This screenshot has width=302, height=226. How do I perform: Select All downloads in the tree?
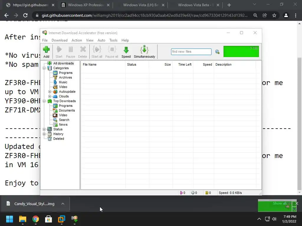[63, 63]
